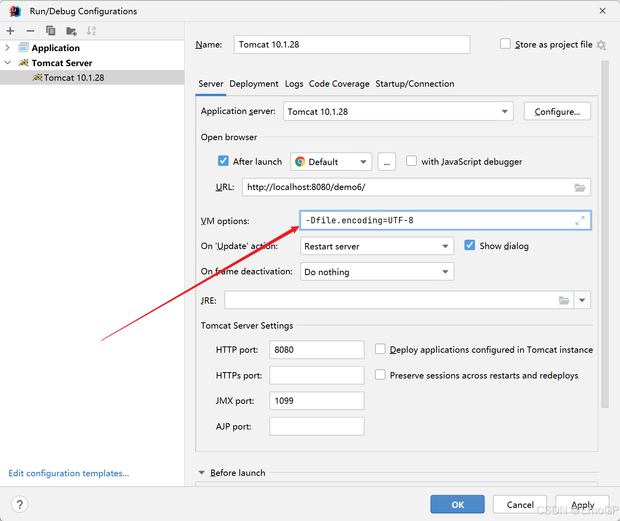The width and height of the screenshot is (620, 521).
Task: Switch to the Server tab
Action: [x=211, y=84]
